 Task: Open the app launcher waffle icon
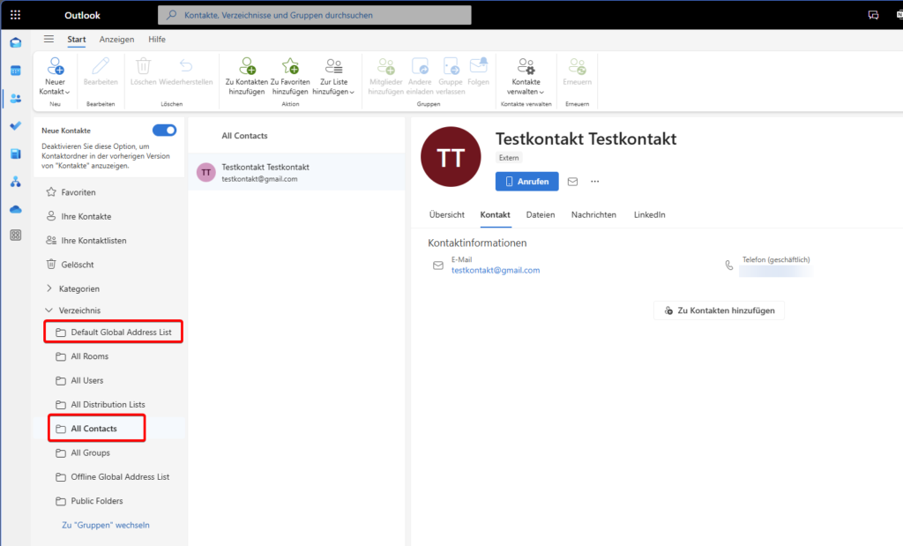point(15,15)
